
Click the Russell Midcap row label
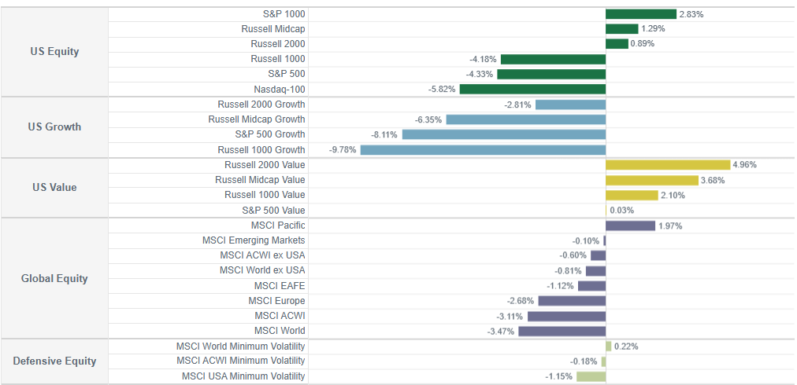coord(272,29)
